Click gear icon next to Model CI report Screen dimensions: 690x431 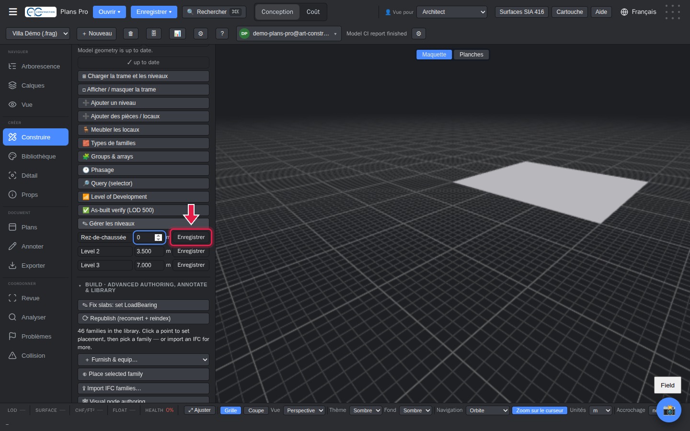pyautogui.click(x=419, y=34)
